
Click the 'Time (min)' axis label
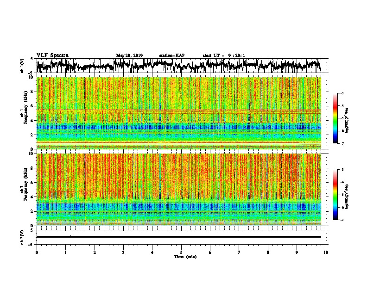click(185, 257)
